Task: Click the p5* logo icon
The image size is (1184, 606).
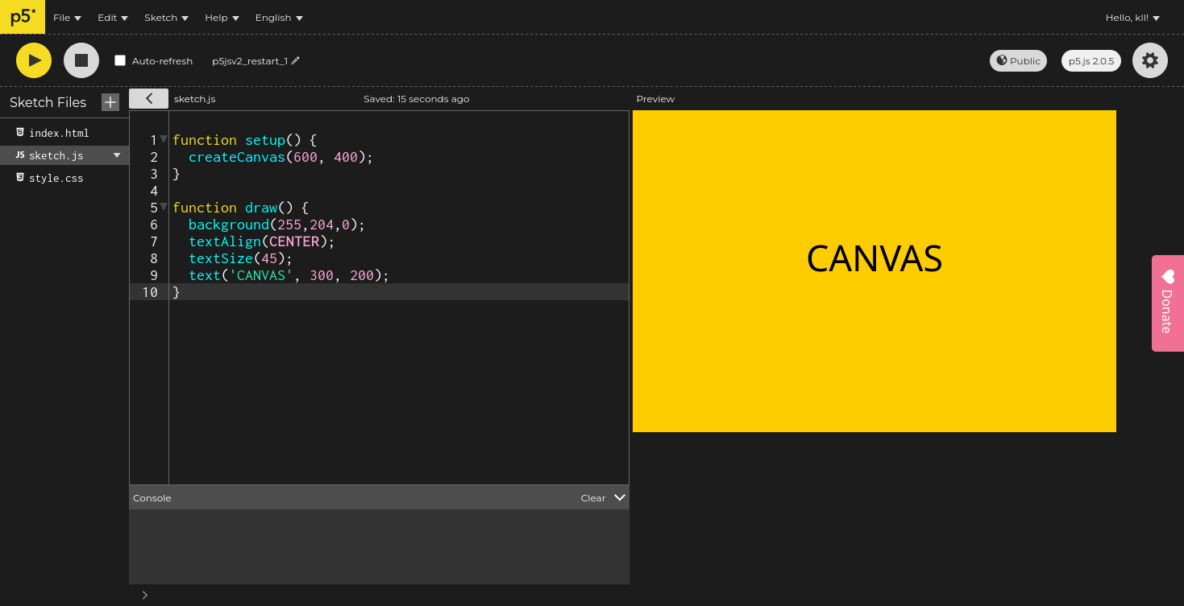Action: point(23,17)
